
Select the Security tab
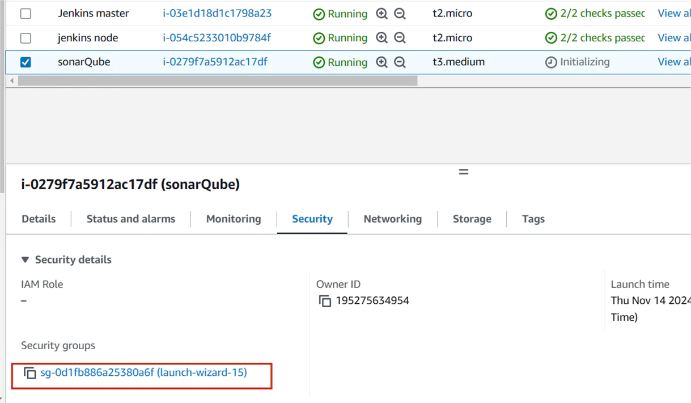(312, 219)
